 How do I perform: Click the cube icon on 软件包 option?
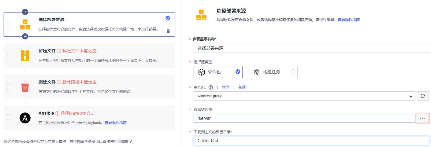coord(201,72)
